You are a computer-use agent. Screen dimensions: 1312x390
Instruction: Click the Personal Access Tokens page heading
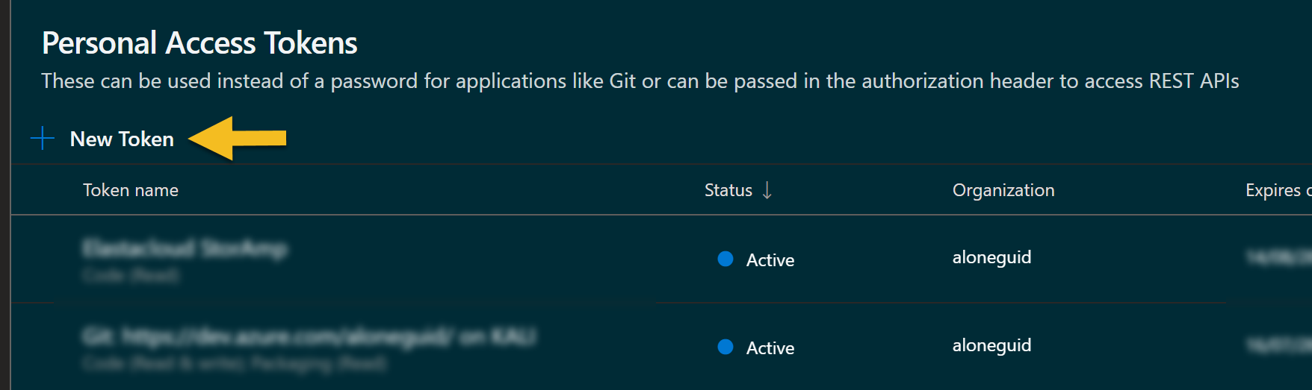(199, 43)
